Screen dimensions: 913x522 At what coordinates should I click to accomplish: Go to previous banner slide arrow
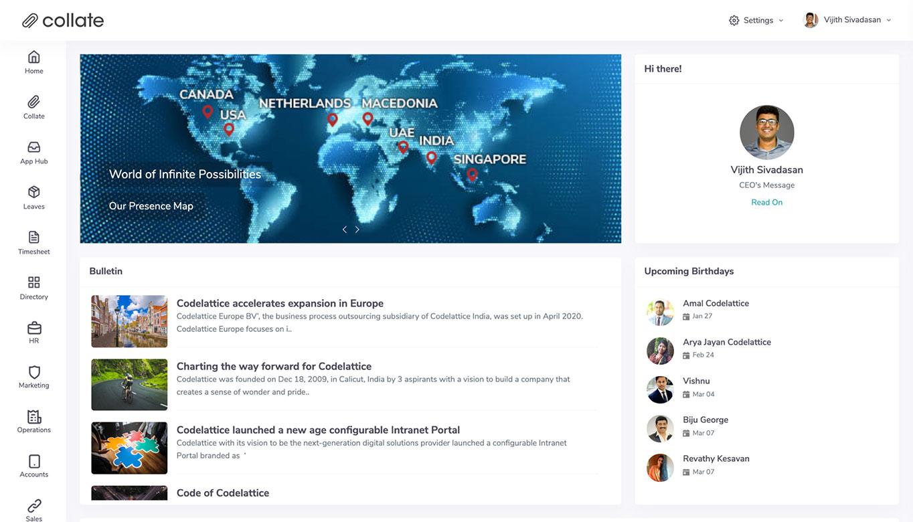[x=345, y=230]
